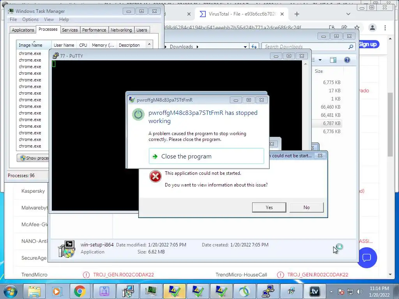
Task: Click the network tray icon
Action: pyautogui.click(x=350, y=292)
